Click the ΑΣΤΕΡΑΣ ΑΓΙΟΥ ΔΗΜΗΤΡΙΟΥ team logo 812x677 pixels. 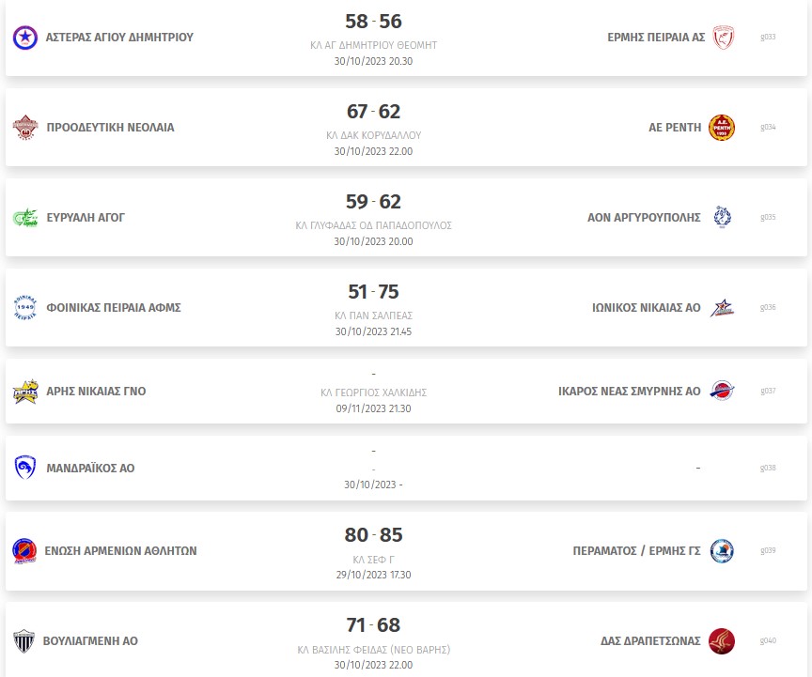tap(24, 38)
